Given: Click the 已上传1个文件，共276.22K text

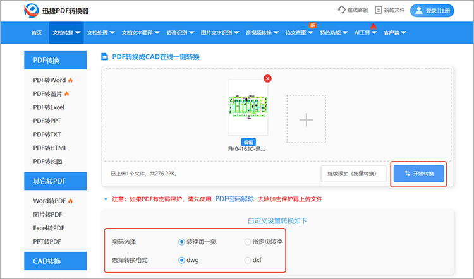Looking at the screenshot, I should pos(144,174).
